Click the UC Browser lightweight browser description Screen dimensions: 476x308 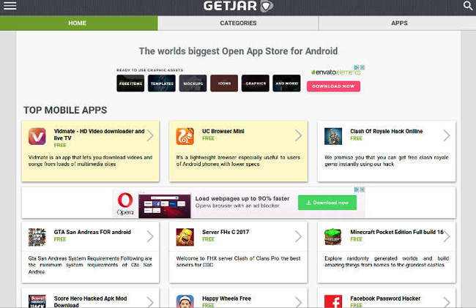pyautogui.click(x=238, y=161)
